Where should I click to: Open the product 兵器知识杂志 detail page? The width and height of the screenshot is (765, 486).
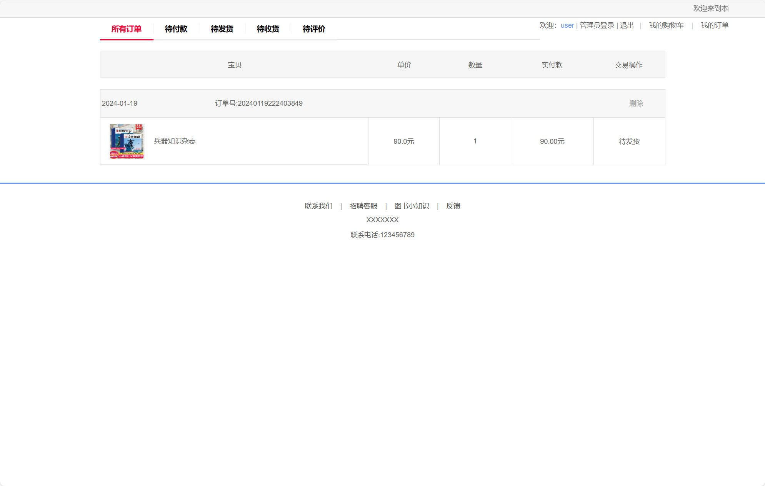[x=174, y=141]
